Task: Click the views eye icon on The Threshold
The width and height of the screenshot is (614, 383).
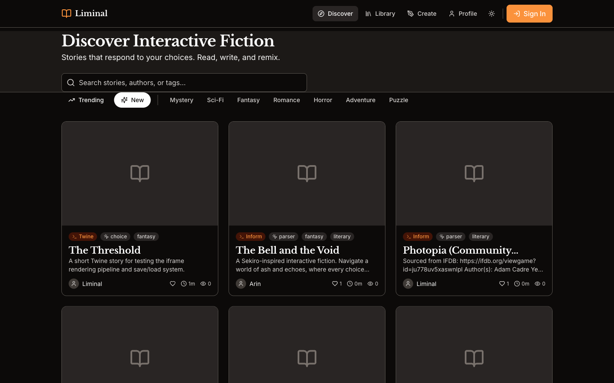Action: click(203, 284)
